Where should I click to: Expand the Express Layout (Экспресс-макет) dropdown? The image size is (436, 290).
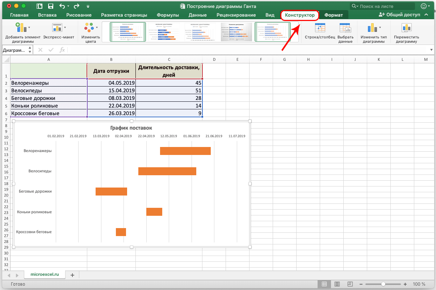pos(59,28)
